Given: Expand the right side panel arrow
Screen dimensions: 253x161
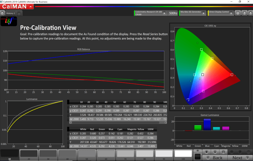Looking at the screenshot, I should point(250,13).
